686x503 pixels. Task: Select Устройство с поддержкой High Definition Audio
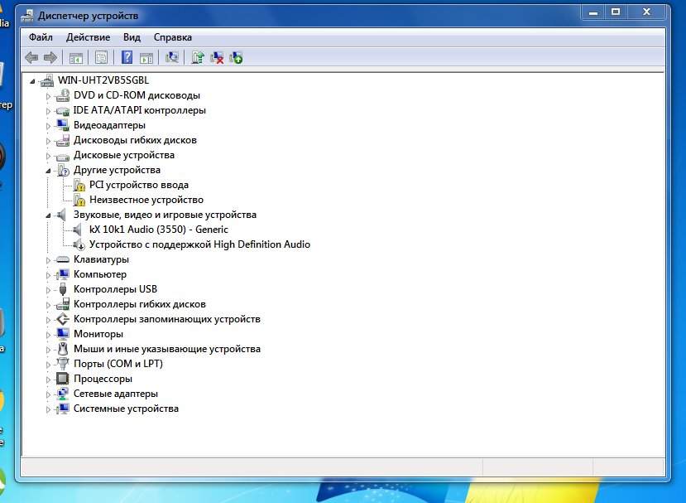(199, 244)
